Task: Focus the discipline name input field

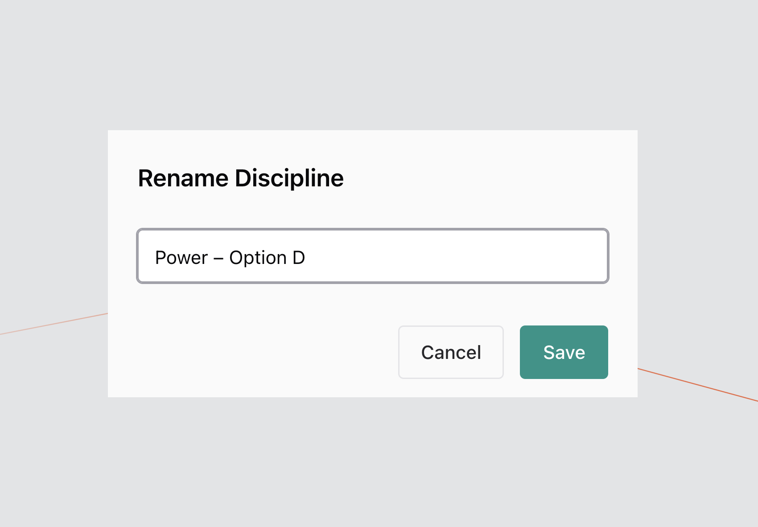Action: [372, 256]
